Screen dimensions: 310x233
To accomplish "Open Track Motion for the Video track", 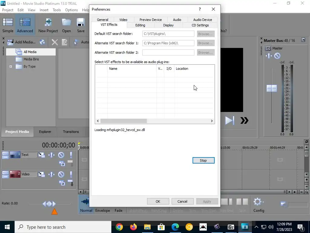I will pyautogui.click(x=41, y=174).
